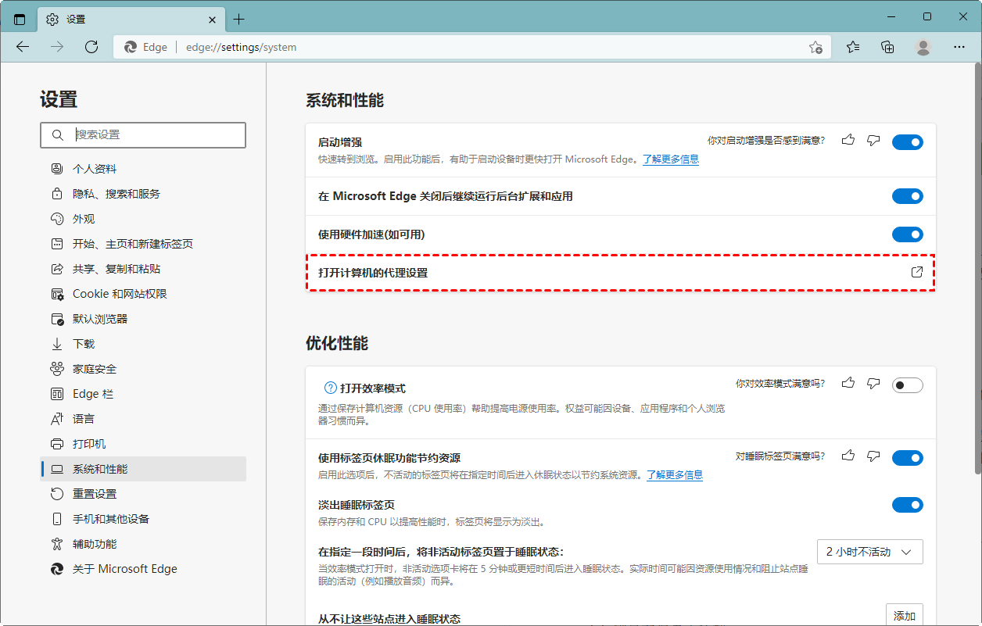
Task: Add page to favorites star icon
Action: (815, 47)
